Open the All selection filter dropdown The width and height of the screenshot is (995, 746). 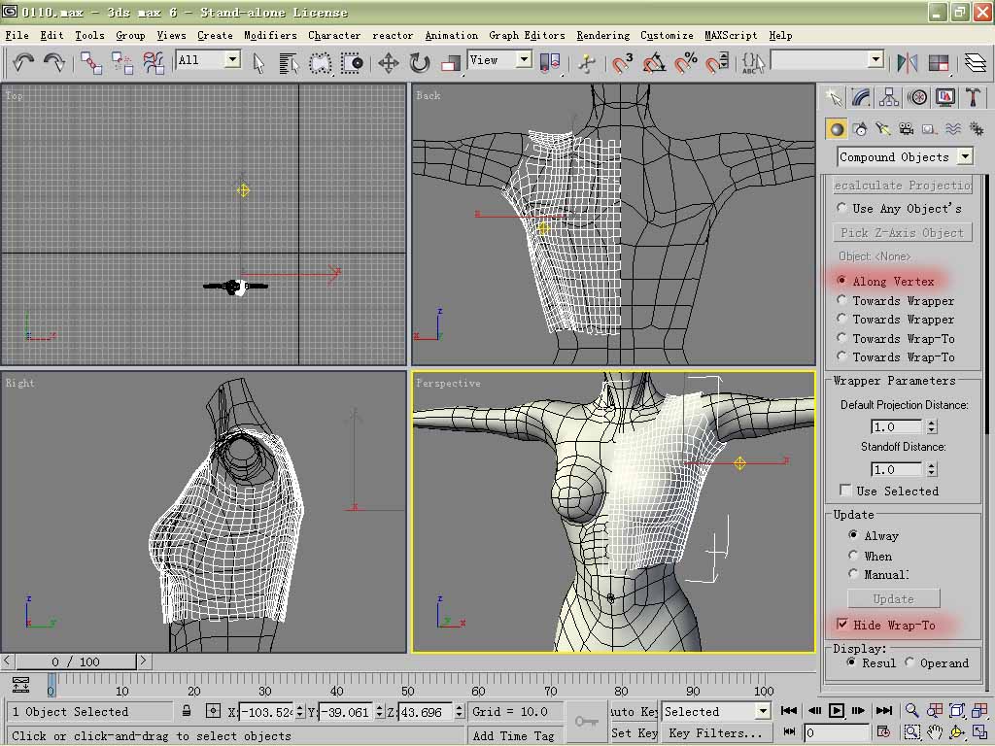click(208, 60)
